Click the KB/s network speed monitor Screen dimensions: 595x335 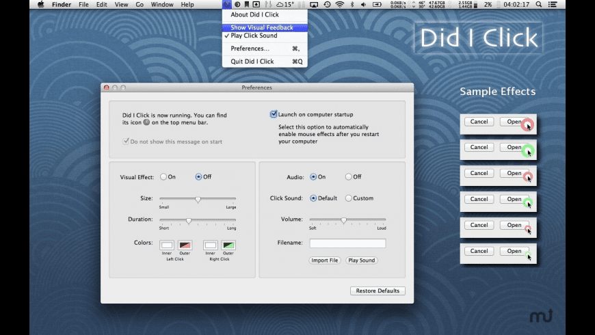pos(399,5)
